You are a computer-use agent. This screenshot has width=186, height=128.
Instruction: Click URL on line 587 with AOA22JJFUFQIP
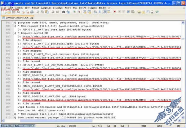[x=102, y=37]
